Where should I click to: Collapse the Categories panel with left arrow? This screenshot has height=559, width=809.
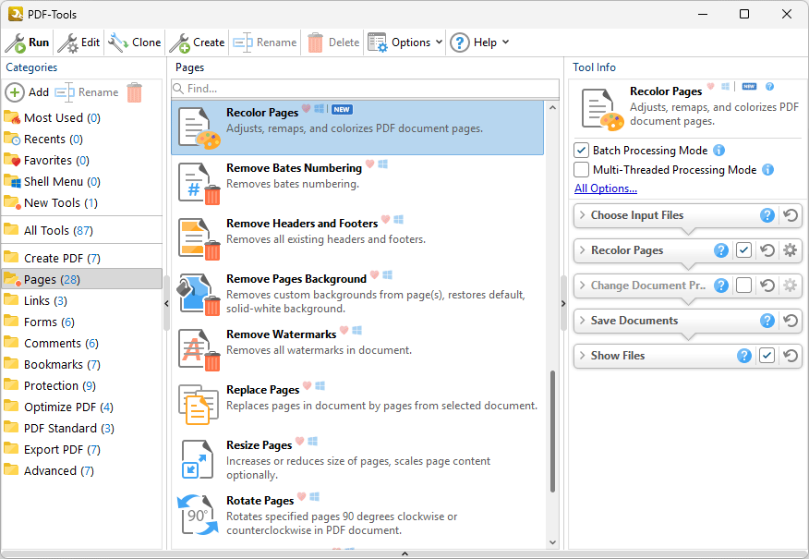tap(166, 303)
